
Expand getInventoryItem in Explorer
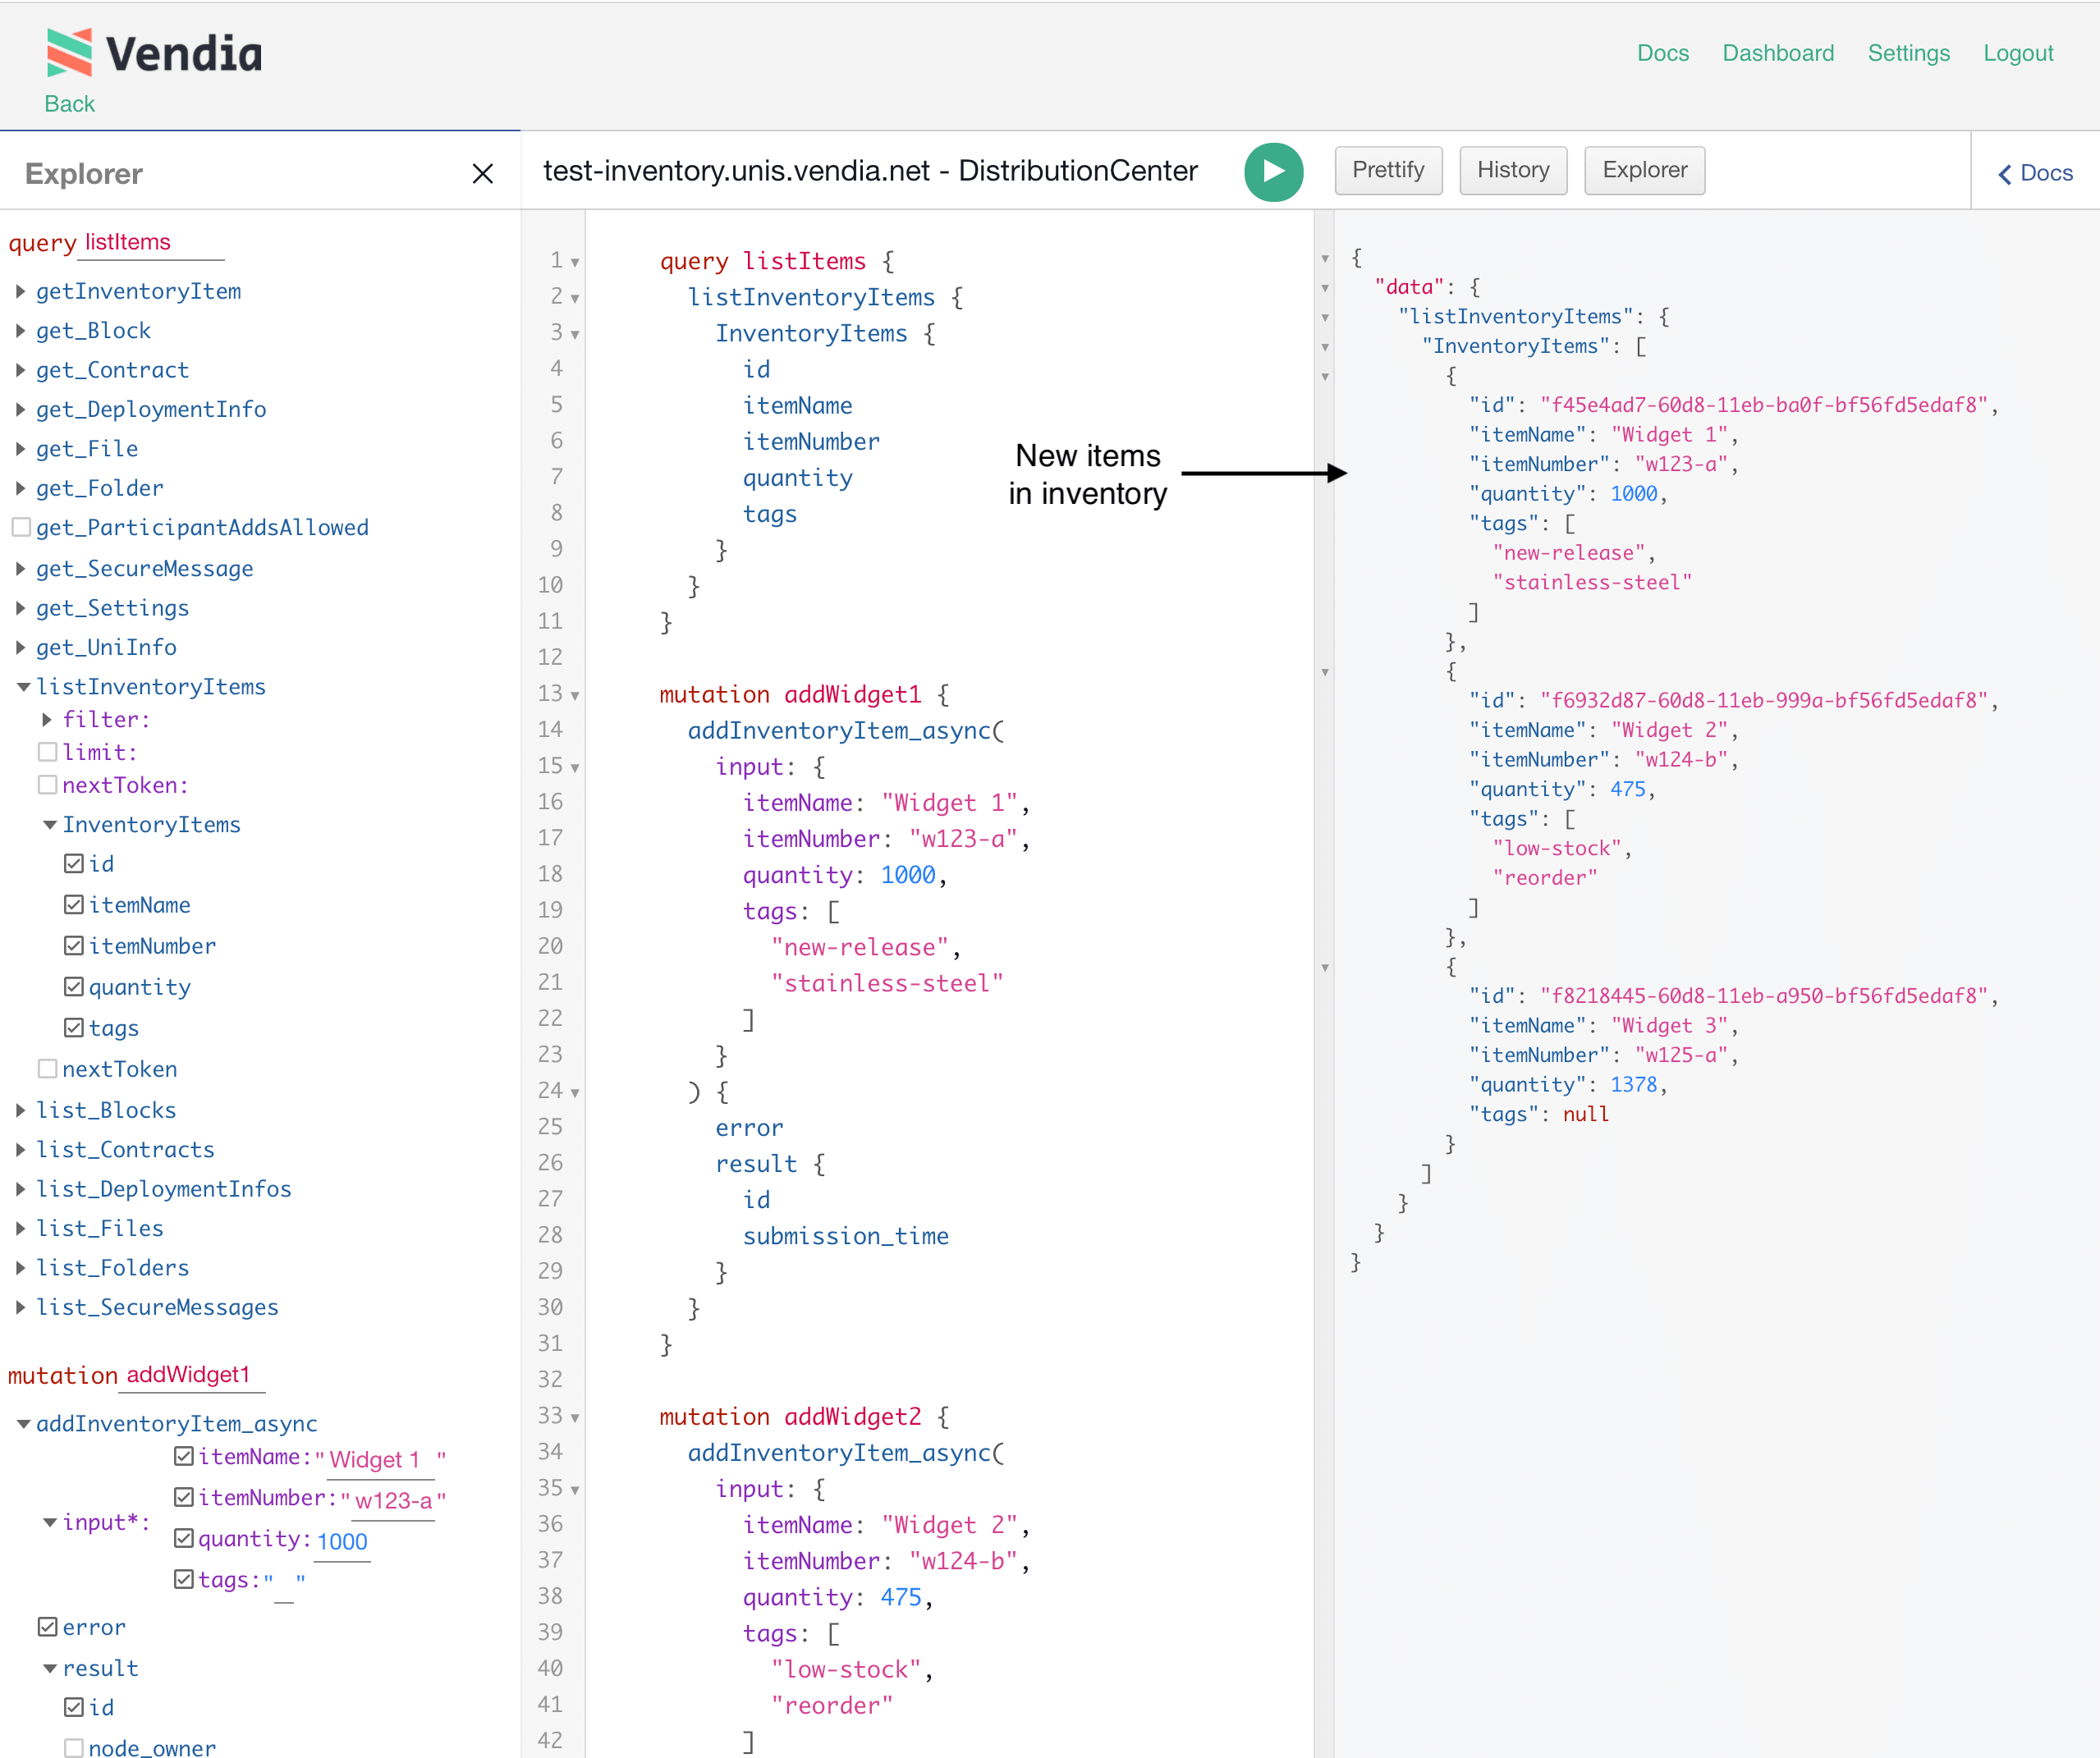coord(20,291)
